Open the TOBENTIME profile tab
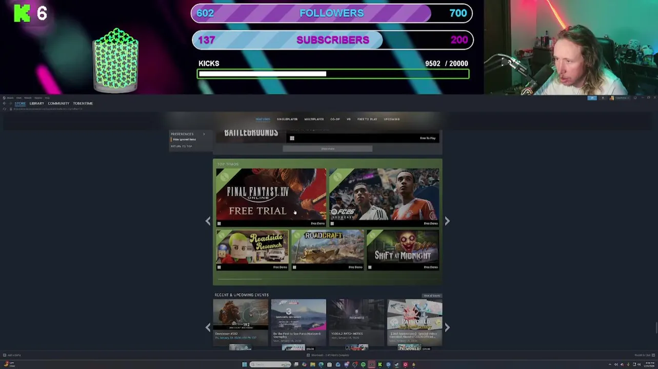This screenshot has width=658, height=369. point(83,103)
